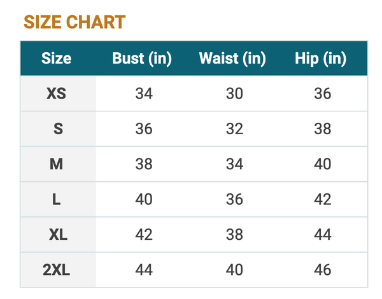
Task: Click the XS hip value 36
Action: (323, 94)
